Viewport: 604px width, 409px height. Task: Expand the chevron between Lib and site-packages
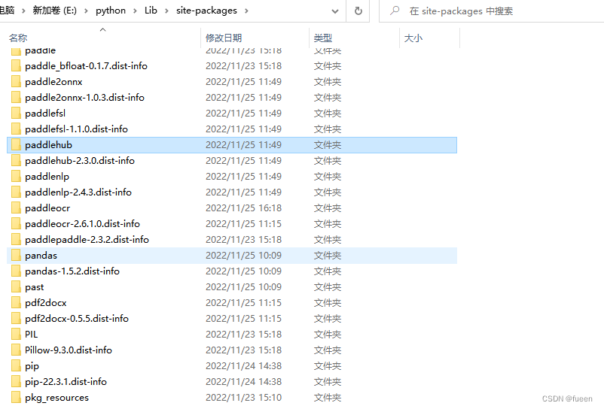pyautogui.click(x=166, y=11)
